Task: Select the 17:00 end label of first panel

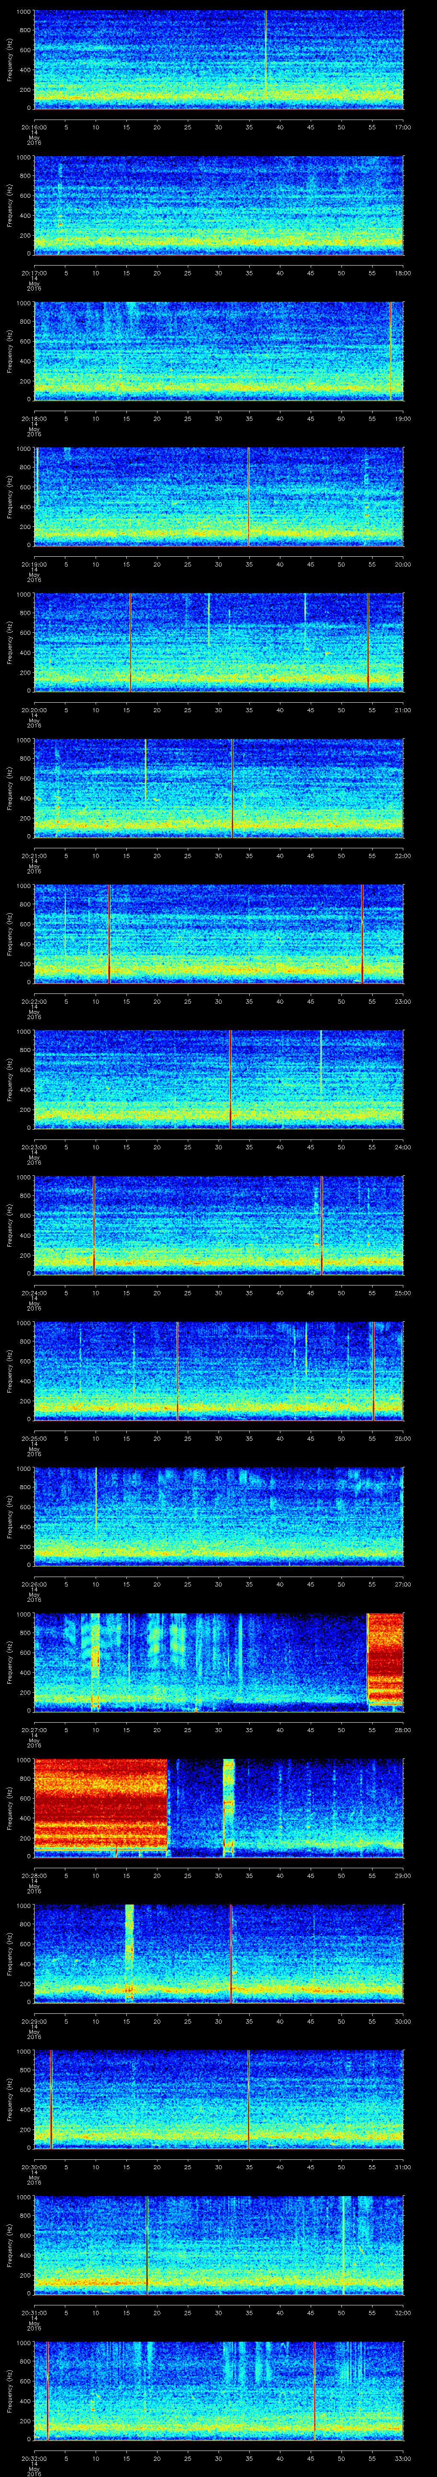Action: (403, 126)
